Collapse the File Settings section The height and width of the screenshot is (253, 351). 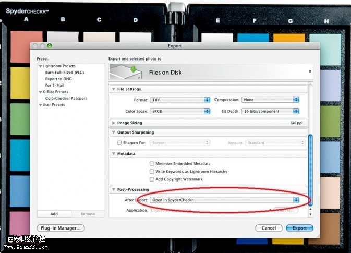(114, 89)
